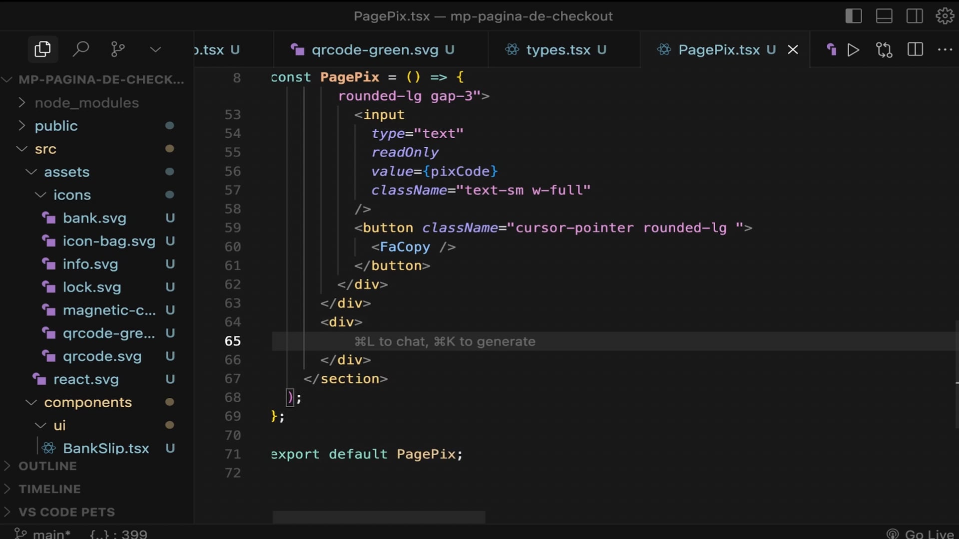Collapse the assets folder
The width and height of the screenshot is (959, 539).
(66, 172)
